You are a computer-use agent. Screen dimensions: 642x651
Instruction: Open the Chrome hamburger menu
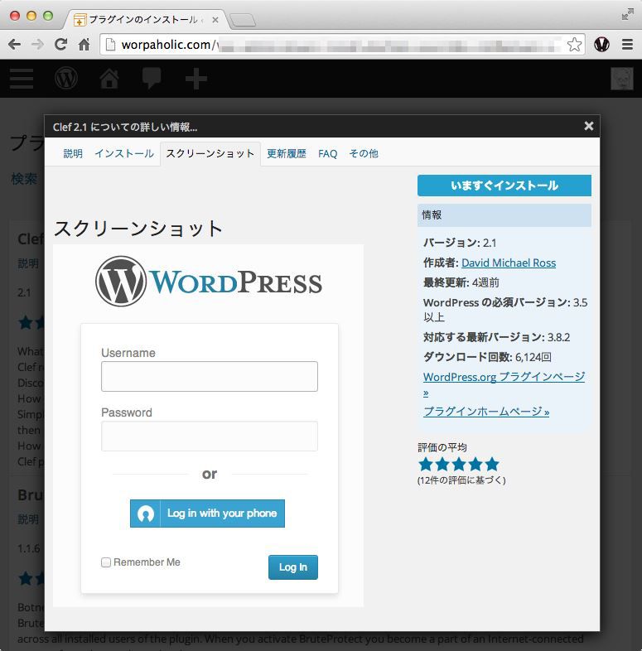pos(627,44)
